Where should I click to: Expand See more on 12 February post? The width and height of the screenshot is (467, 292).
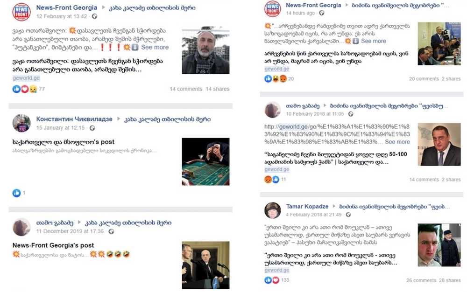155,47
